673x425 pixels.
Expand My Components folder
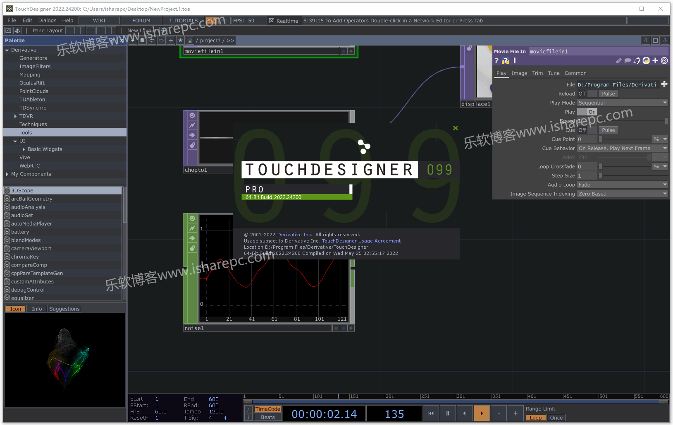[x=7, y=174]
